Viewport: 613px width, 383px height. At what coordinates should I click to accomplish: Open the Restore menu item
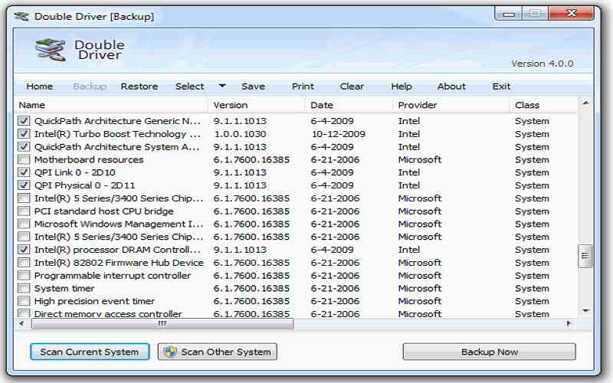[x=139, y=87]
